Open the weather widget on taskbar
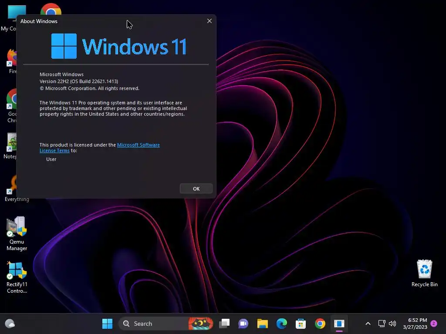Viewport: 446px width, 334px height. pos(10,324)
